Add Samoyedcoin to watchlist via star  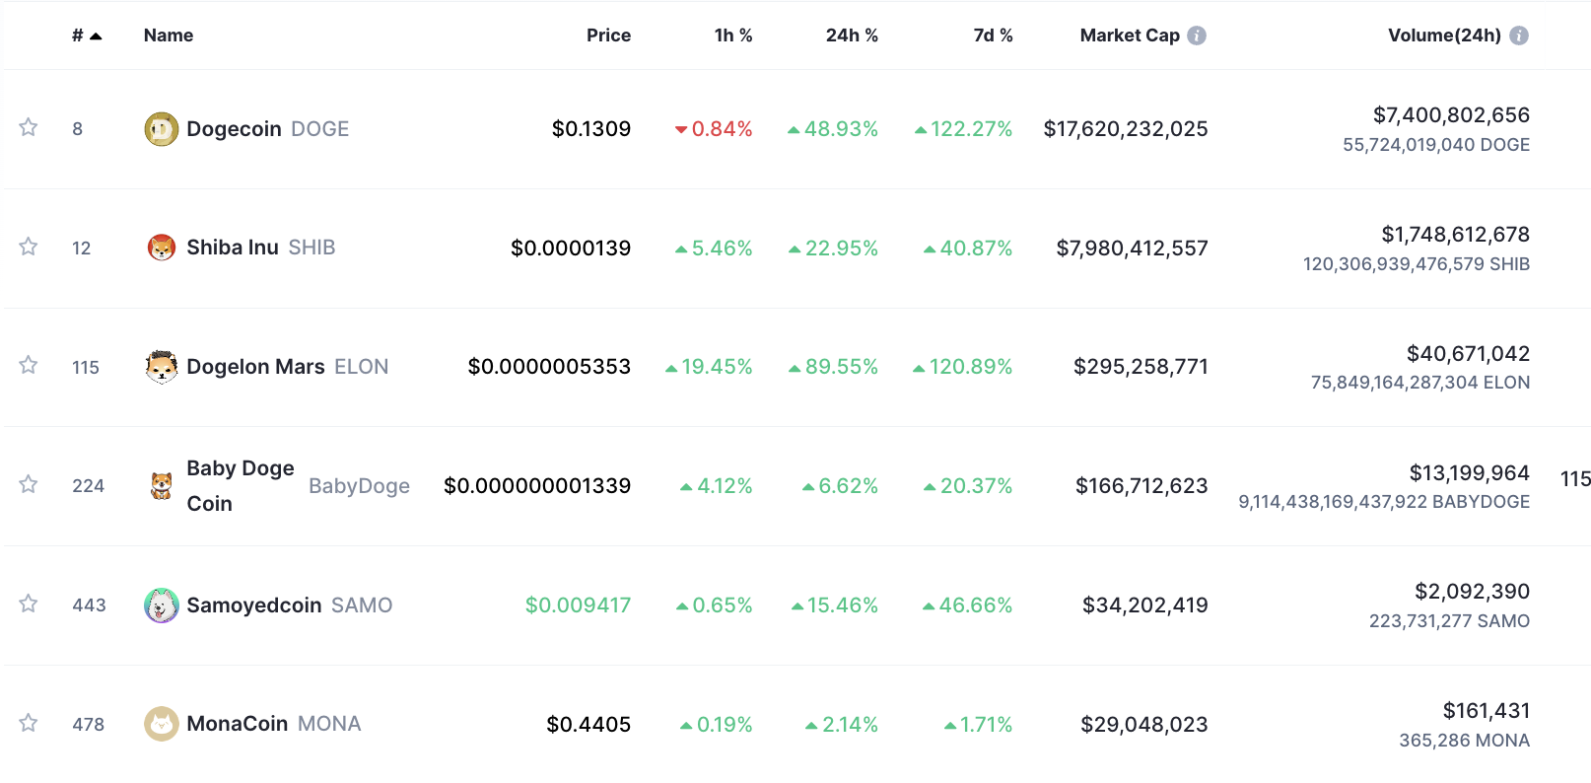tap(29, 604)
